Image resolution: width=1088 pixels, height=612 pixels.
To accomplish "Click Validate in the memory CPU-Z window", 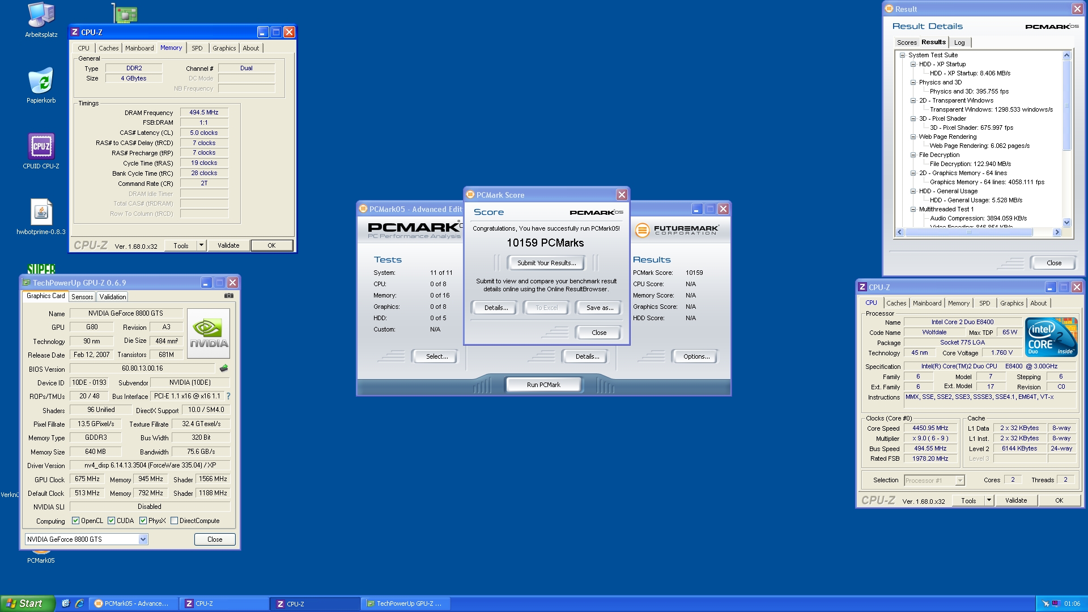I will tap(228, 245).
